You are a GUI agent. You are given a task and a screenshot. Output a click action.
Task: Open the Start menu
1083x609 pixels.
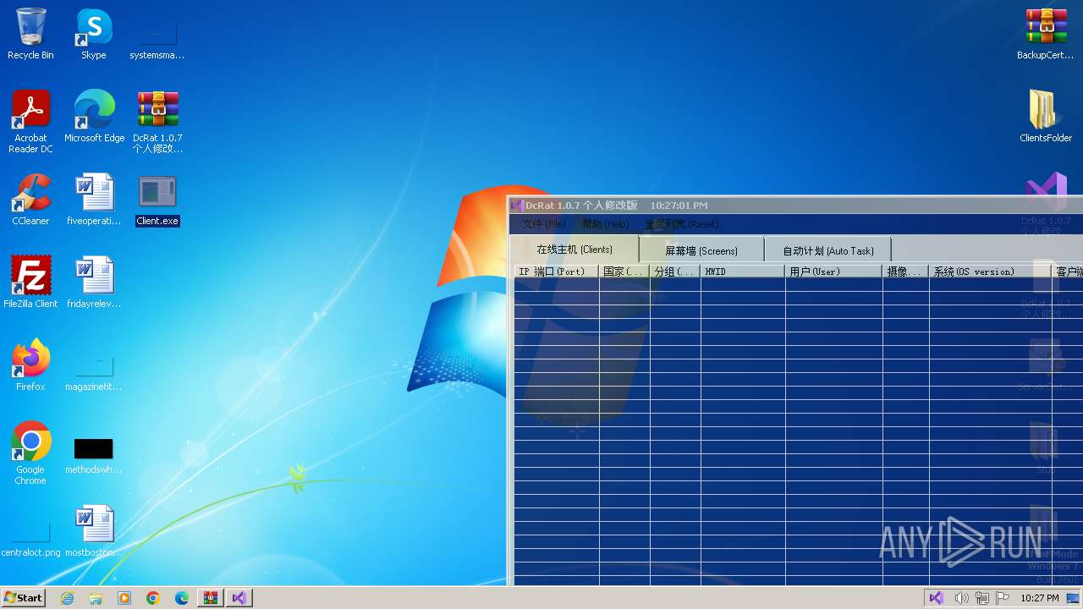(x=24, y=598)
